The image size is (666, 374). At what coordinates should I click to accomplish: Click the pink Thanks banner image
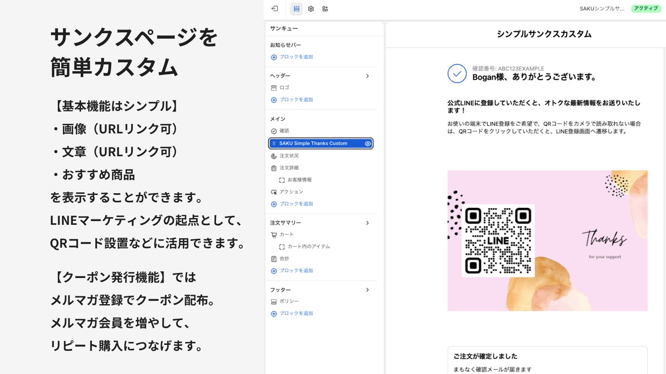pos(547,241)
